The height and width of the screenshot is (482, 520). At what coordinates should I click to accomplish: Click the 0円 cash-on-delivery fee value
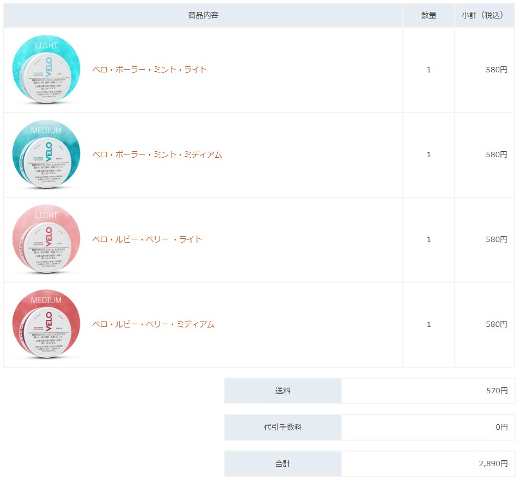coord(501,428)
